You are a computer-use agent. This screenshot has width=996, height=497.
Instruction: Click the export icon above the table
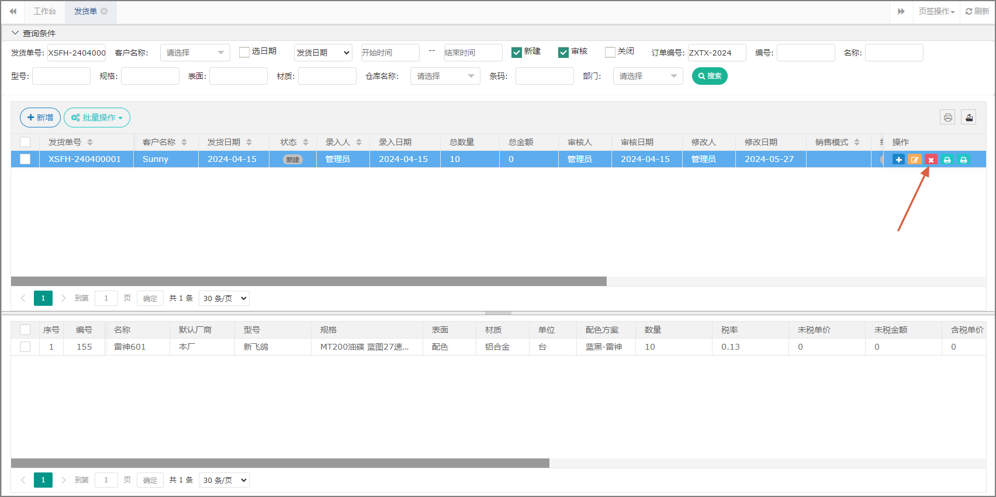coord(969,118)
